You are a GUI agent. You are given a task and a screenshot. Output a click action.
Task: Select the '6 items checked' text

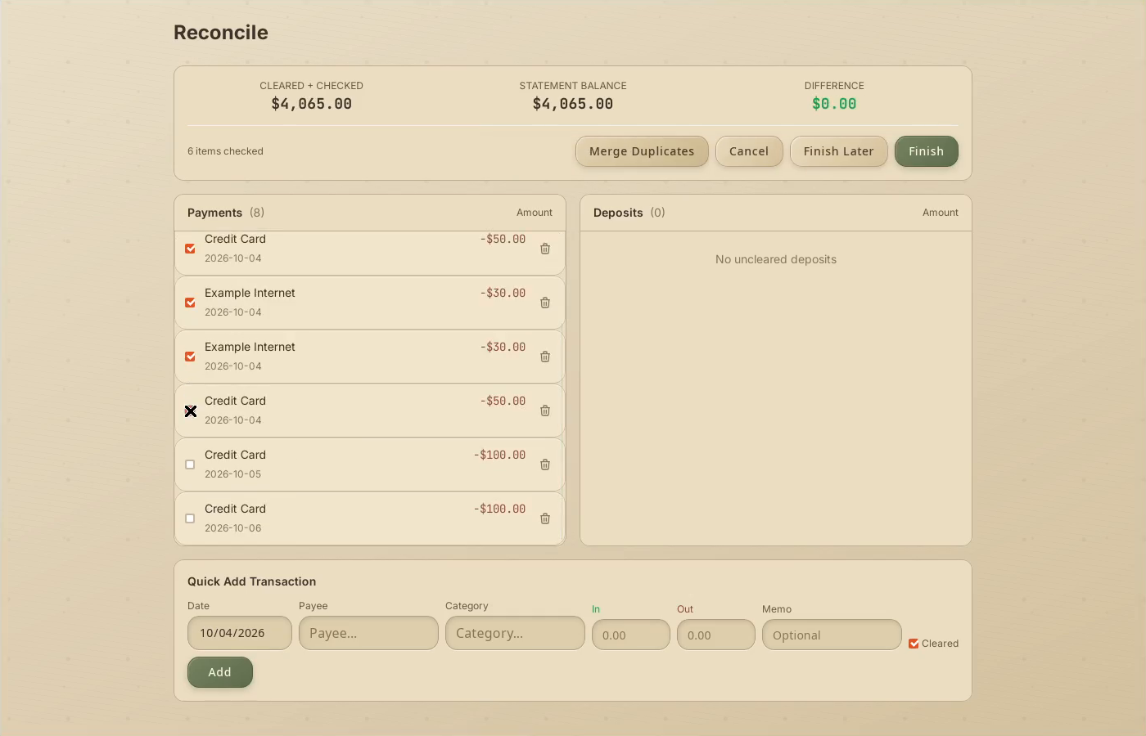[x=225, y=151]
